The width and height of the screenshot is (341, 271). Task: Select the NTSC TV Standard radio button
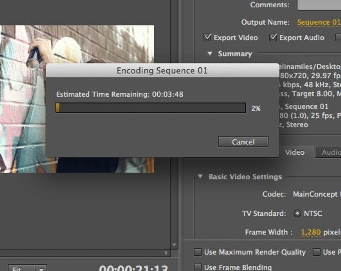pyautogui.click(x=297, y=214)
